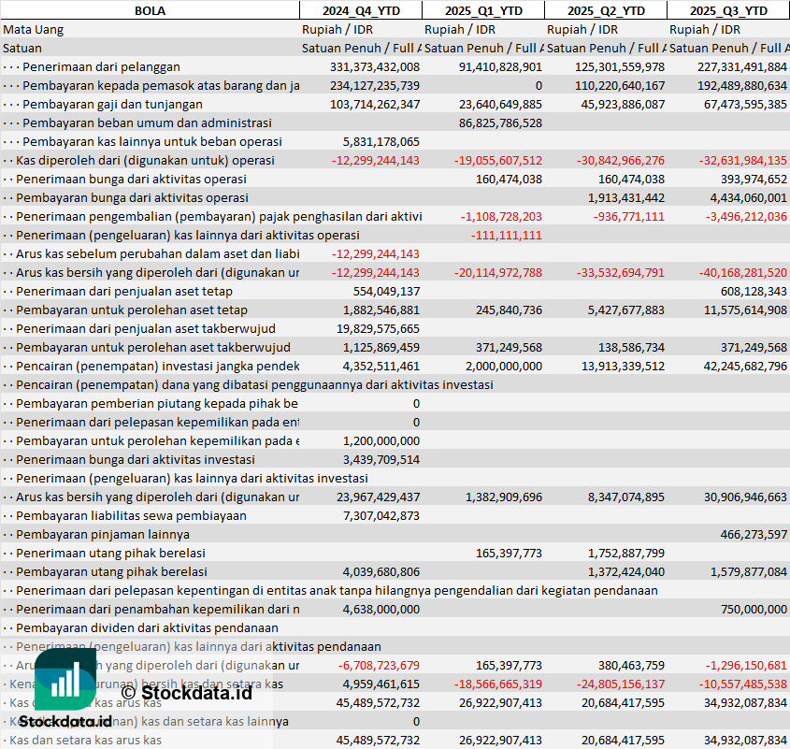Screen dimensions: 790x749
Task: Click value 91,410,828,901
Action: 500,66
